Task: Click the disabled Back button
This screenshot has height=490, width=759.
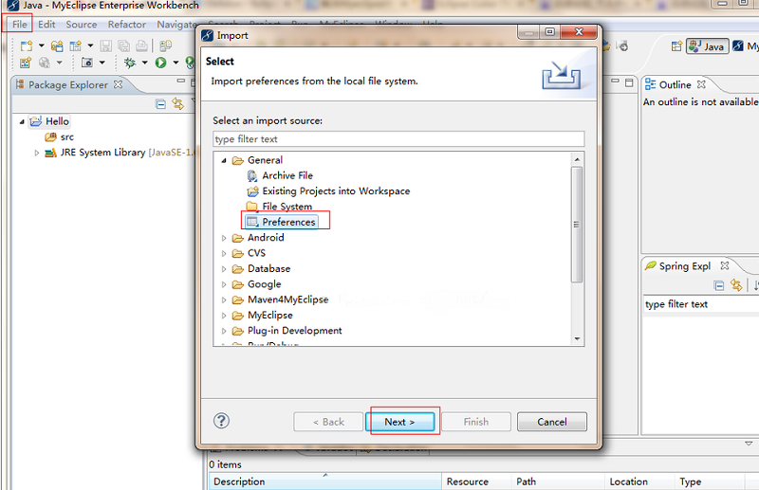Action: [328, 422]
